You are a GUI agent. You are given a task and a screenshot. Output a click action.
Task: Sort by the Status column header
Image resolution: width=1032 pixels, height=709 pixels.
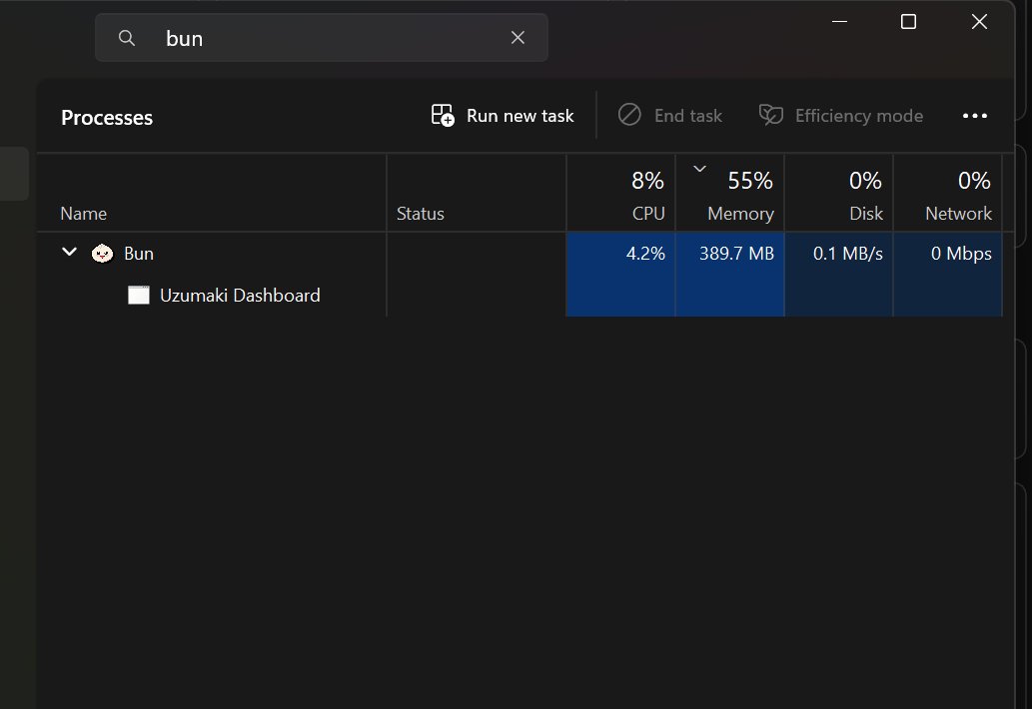(x=477, y=194)
